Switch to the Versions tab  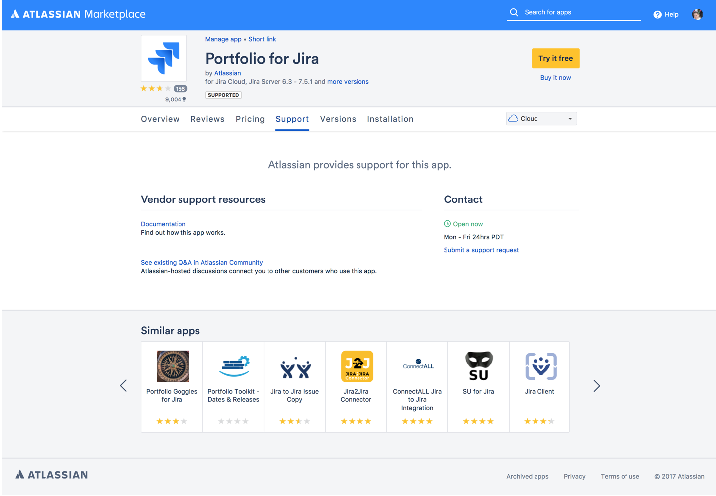[338, 119]
